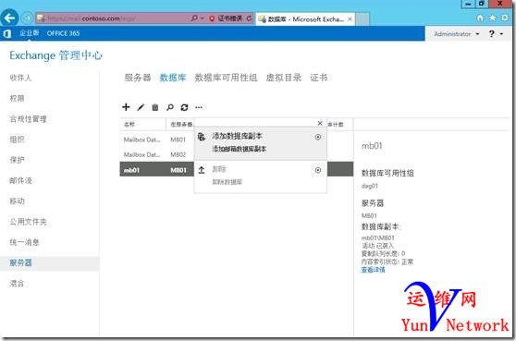Open 混合 in left navigation

pos(18,283)
